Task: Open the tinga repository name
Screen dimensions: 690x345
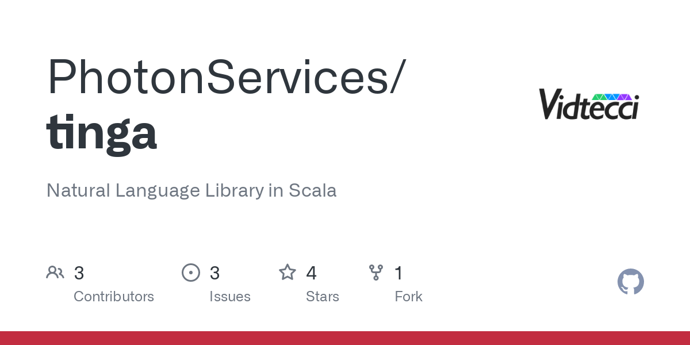Action: (102, 132)
